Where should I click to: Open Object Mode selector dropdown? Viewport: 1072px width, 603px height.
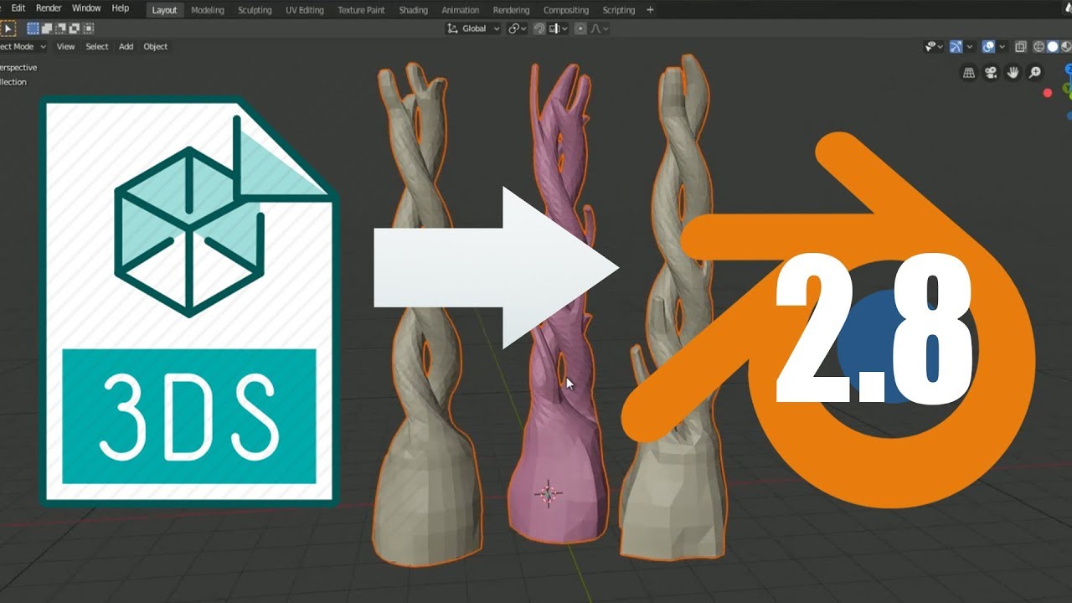click(x=23, y=47)
